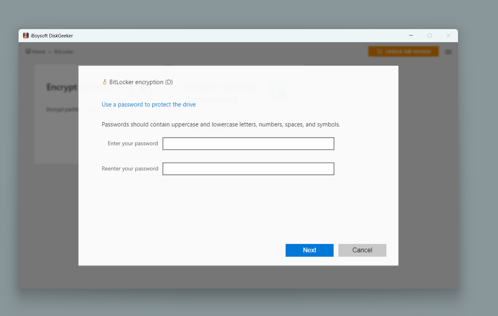Click the blurred 'Encrypt' heading behind the dialog

pos(62,87)
